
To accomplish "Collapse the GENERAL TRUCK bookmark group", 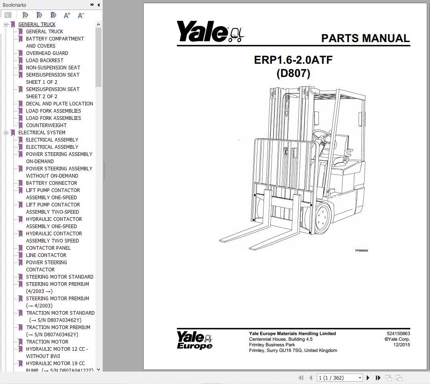I will tap(6, 25).
